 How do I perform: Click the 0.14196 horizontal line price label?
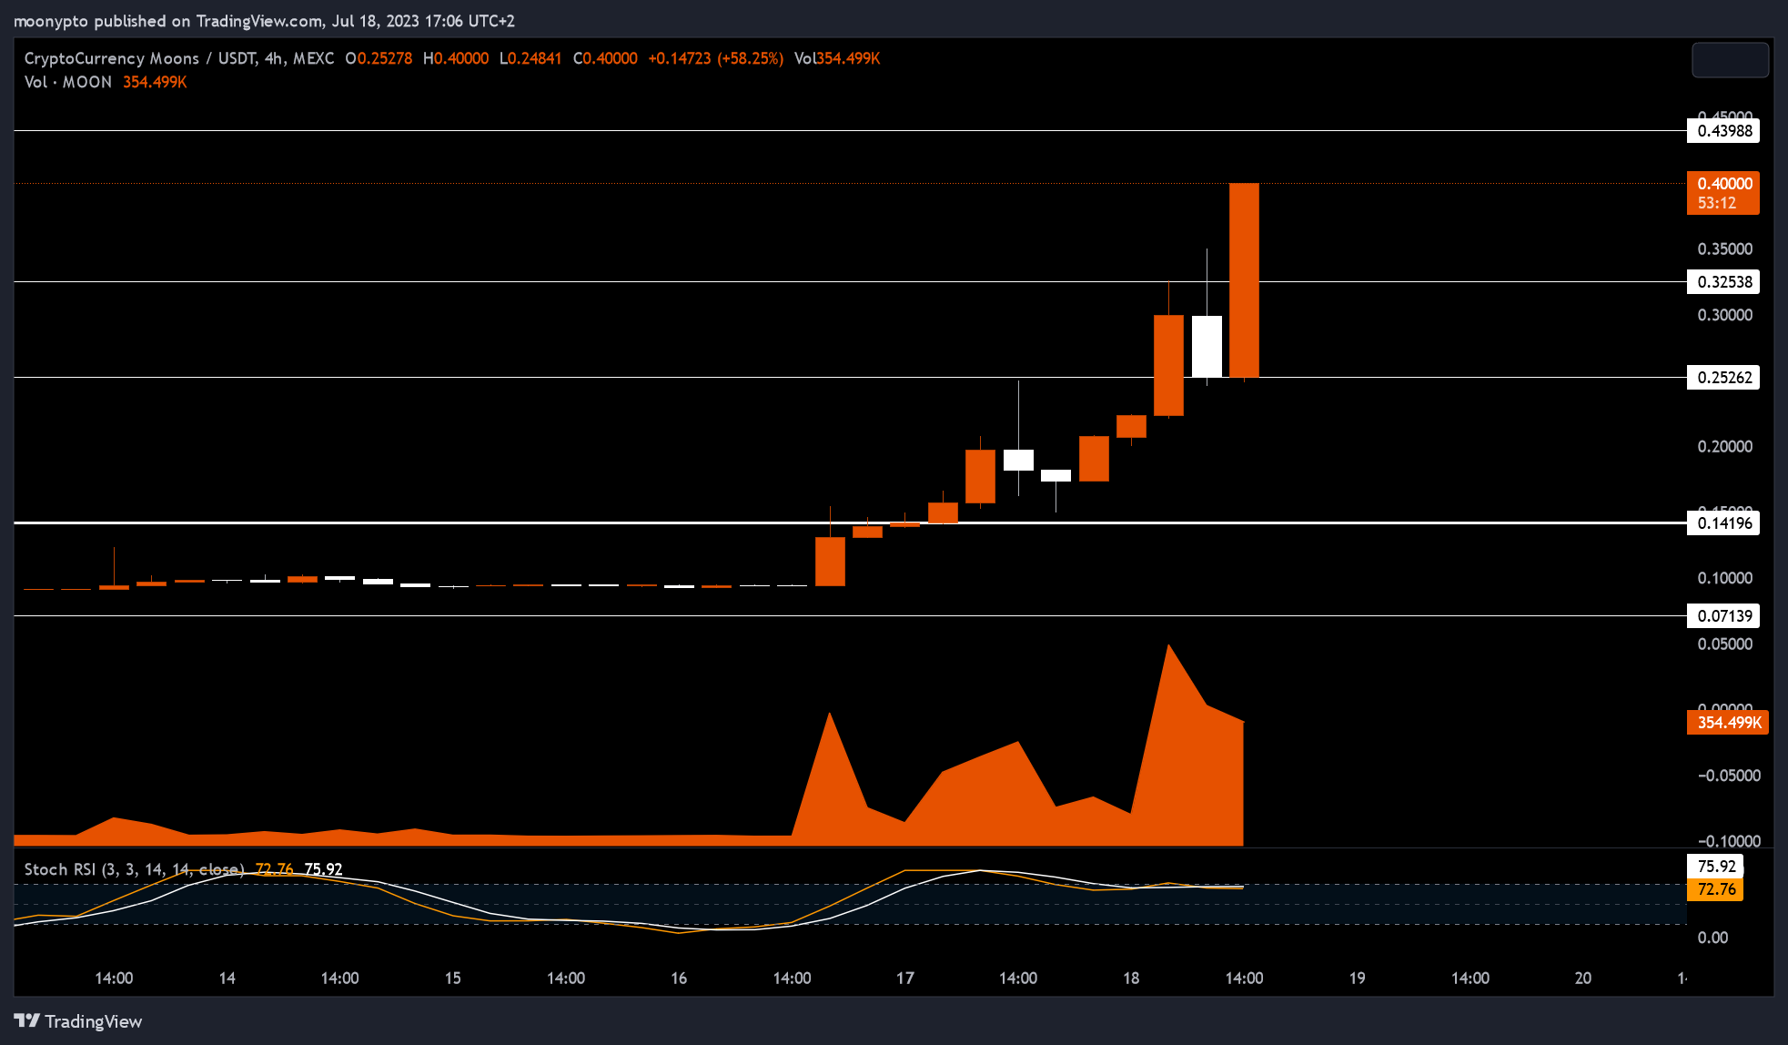[x=1723, y=523]
